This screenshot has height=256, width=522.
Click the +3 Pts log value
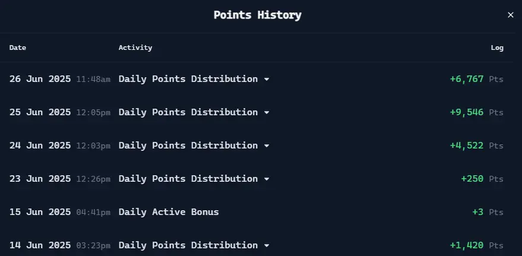(488, 213)
